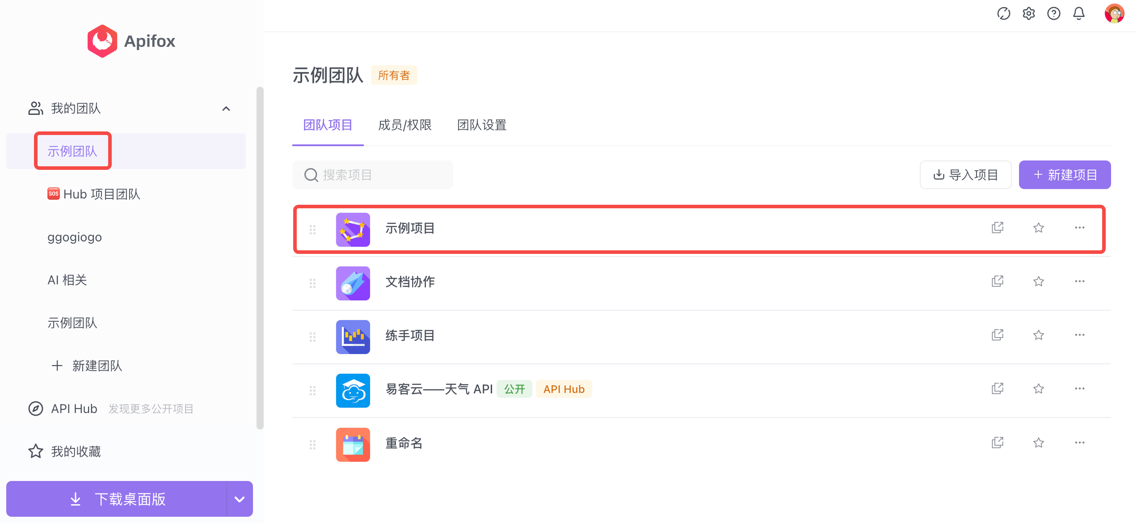Switch to the 团队设置 tab
Image resolution: width=1137 pixels, height=523 pixels.
(x=481, y=125)
